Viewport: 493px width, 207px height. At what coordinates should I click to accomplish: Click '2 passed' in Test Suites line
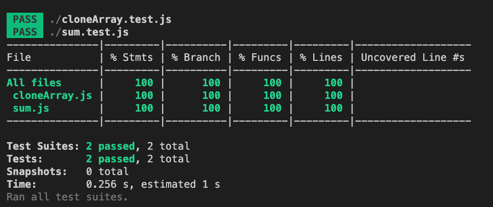pos(111,146)
